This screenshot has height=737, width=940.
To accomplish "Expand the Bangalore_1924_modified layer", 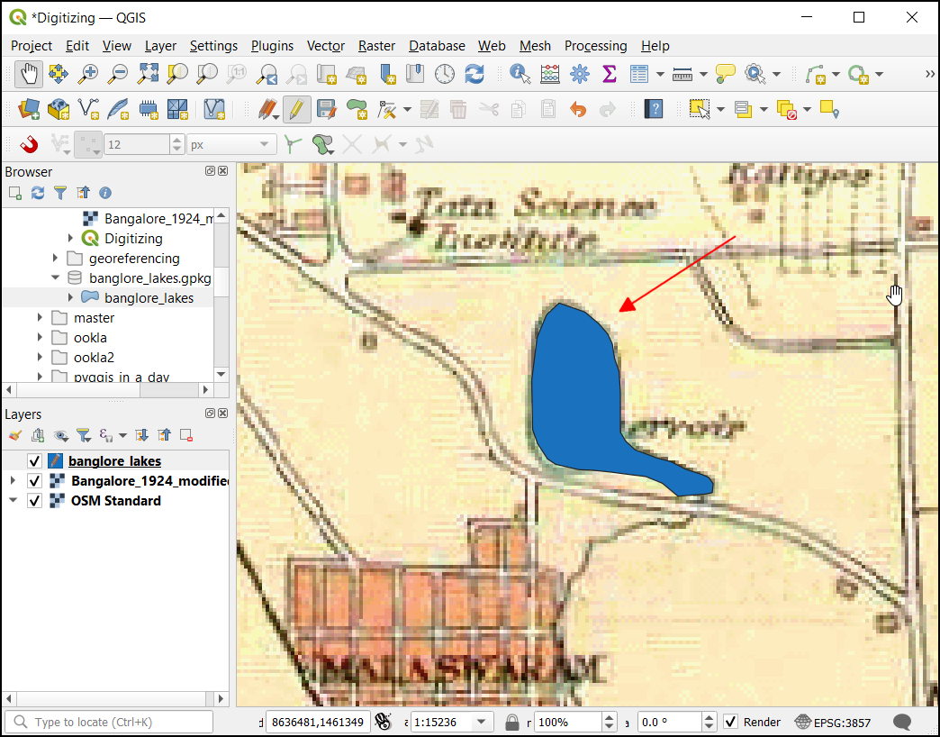I will tap(13, 481).
